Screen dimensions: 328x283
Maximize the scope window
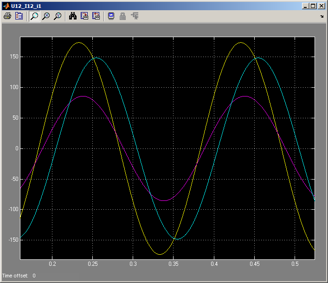(x=313, y=6)
